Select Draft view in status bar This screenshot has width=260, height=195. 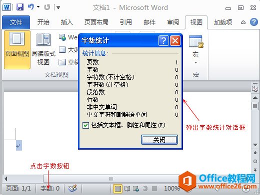(154, 189)
